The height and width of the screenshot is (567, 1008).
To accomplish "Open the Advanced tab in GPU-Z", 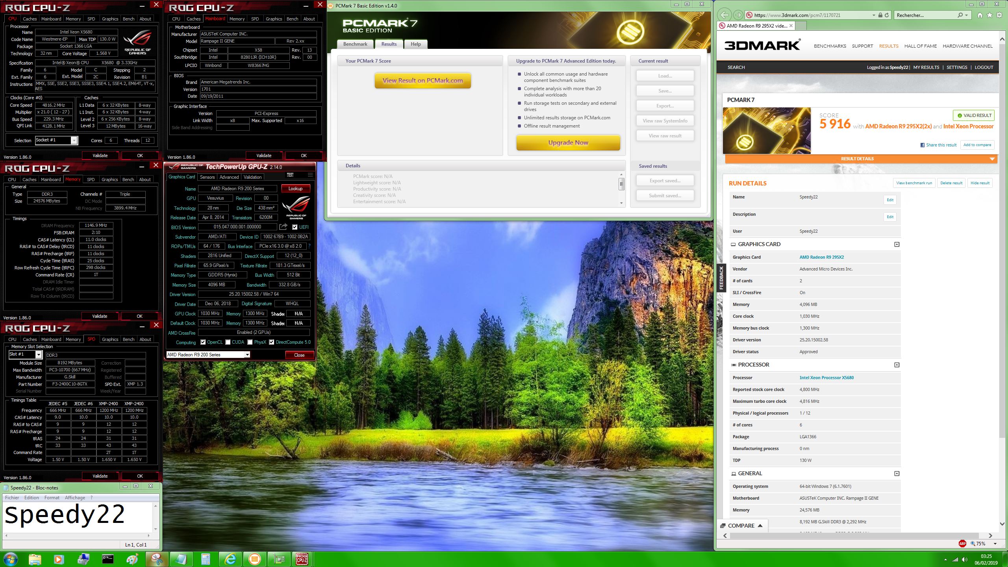I will (229, 177).
